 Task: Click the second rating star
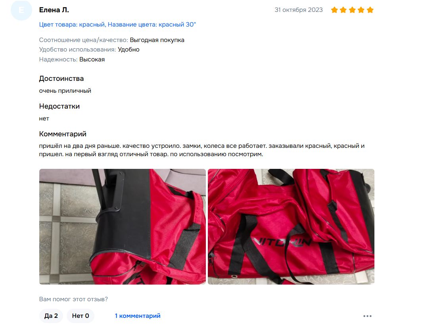click(343, 10)
